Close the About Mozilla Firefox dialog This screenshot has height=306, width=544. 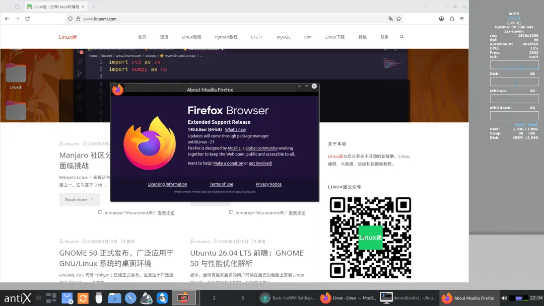click(314, 86)
